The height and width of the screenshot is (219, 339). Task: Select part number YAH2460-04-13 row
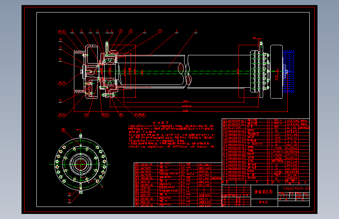click(x=236, y=138)
